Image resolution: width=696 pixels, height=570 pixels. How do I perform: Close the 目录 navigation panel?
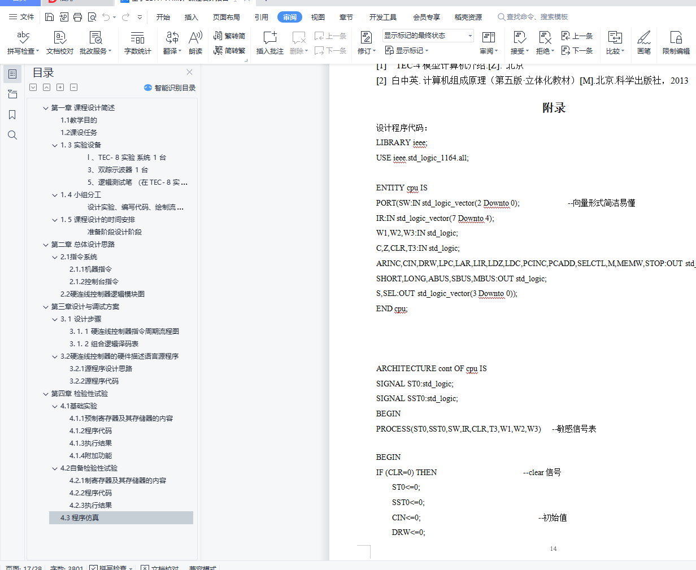click(189, 72)
